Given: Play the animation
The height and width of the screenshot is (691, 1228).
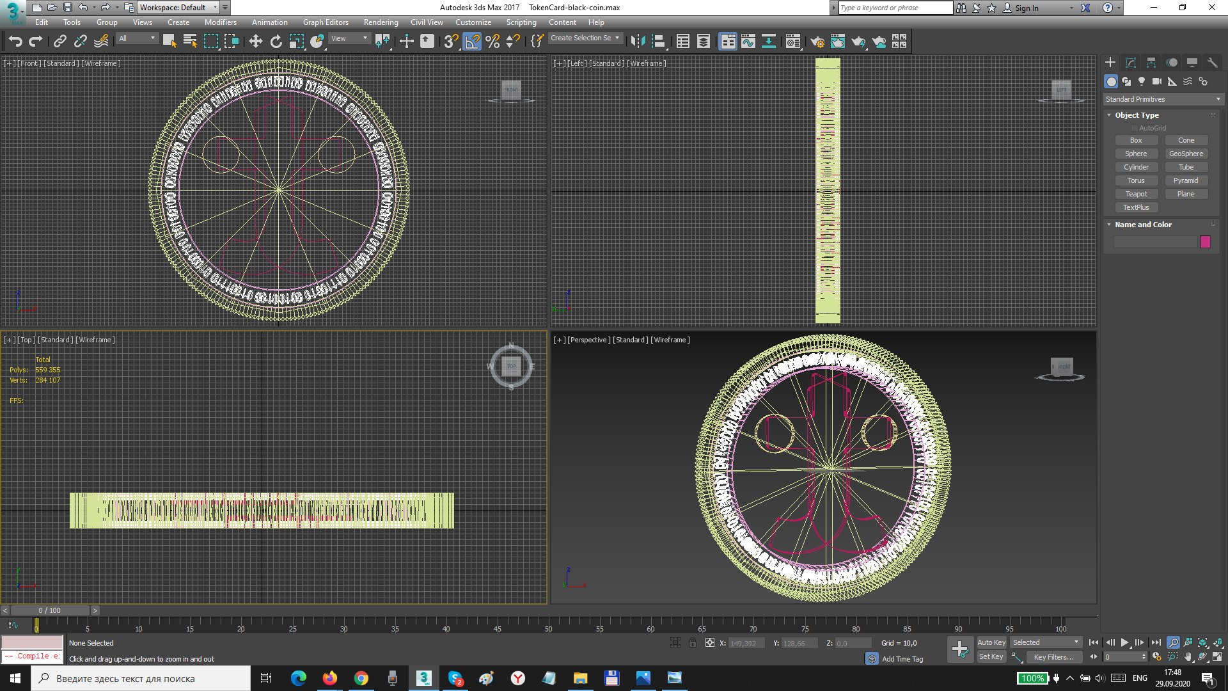Looking at the screenshot, I should tap(1124, 642).
